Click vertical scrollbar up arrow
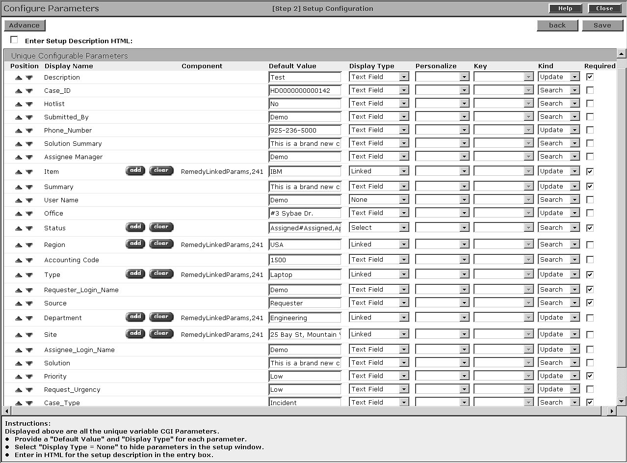This screenshot has height=463, width=627. pyautogui.click(x=621, y=54)
